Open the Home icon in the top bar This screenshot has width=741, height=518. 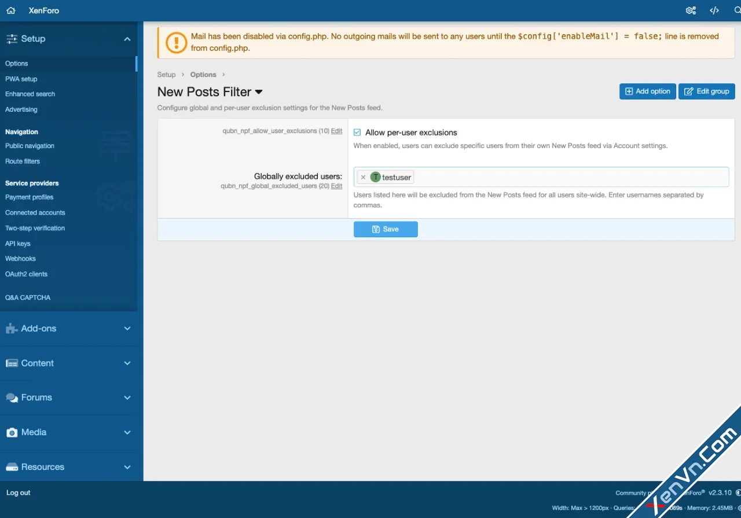(x=10, y=10)
